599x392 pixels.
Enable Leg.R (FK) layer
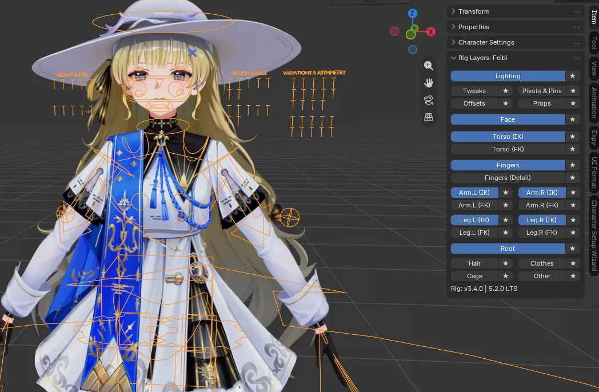[x=542, y=233]
